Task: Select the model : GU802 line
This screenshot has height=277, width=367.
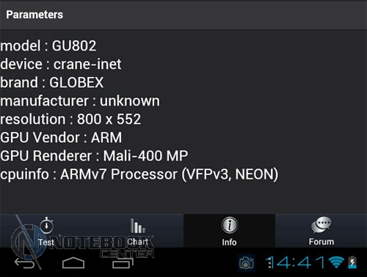Action: [x=48, y=45]
